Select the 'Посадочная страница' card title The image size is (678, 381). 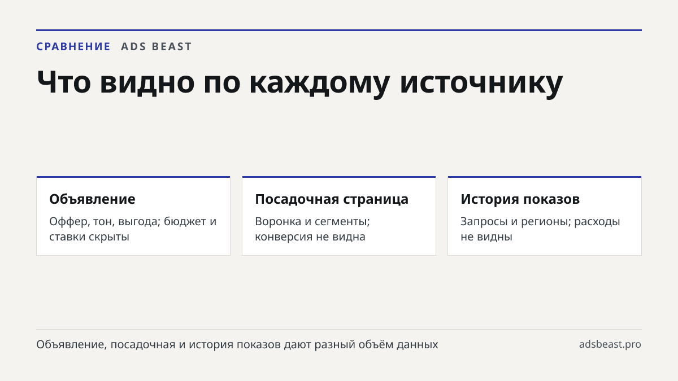332,199
